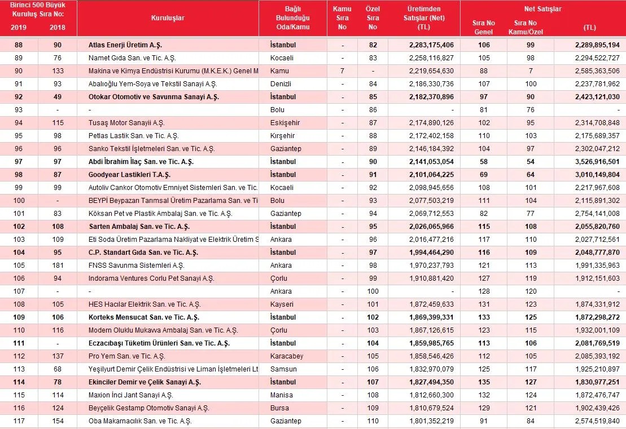Click the Kamu Sıra No column header
Viewport: 626px width, 429px height.
(342, 18)
